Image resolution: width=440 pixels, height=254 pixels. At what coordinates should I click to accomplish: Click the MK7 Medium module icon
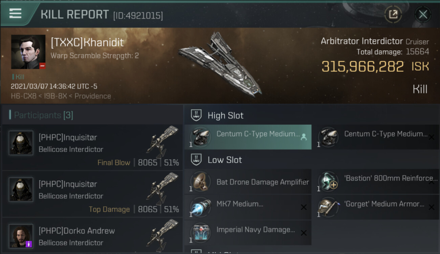click(200, 207)
